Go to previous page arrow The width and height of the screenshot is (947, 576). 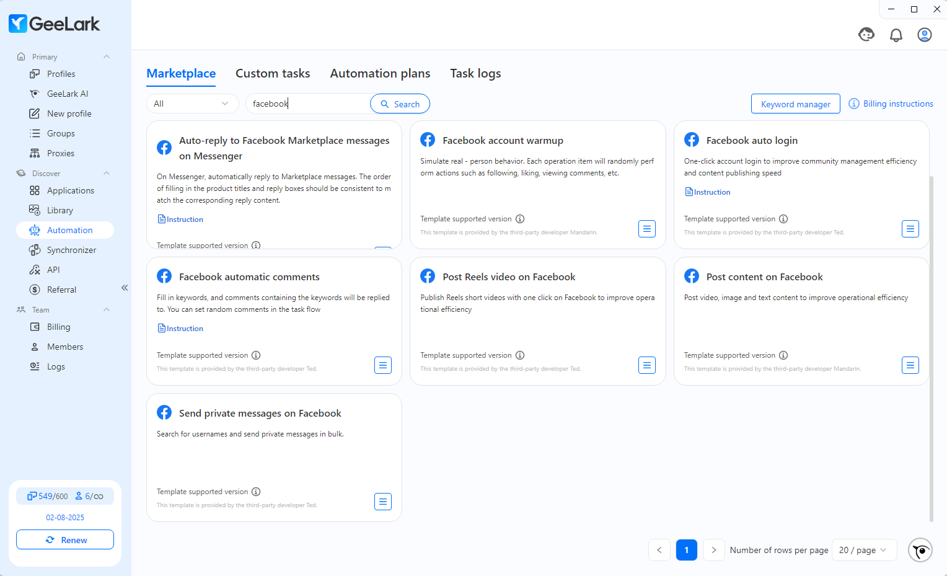(659, 550)
